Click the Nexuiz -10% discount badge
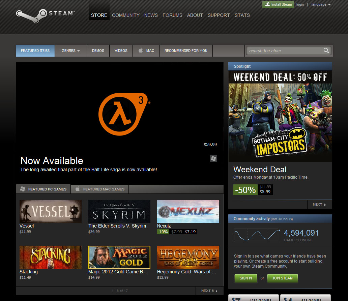 (x=163, y=232)
